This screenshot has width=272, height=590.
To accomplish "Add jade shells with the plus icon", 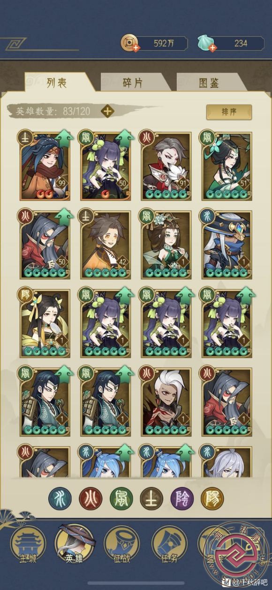I will pos(212,48).
